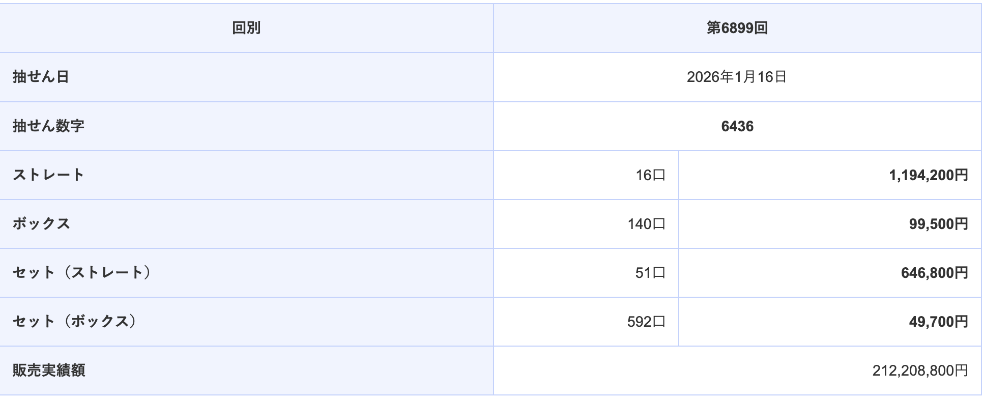Select the 140口 winners count
The height and width of the screenshot is (398, 983).
click(x=646, y=224)
